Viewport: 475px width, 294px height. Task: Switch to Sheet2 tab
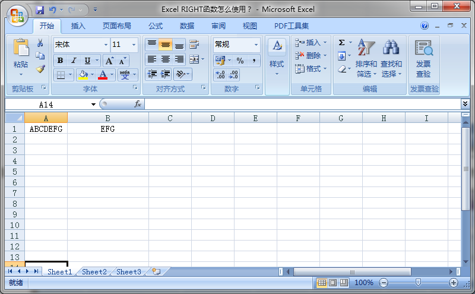[94, 272]
